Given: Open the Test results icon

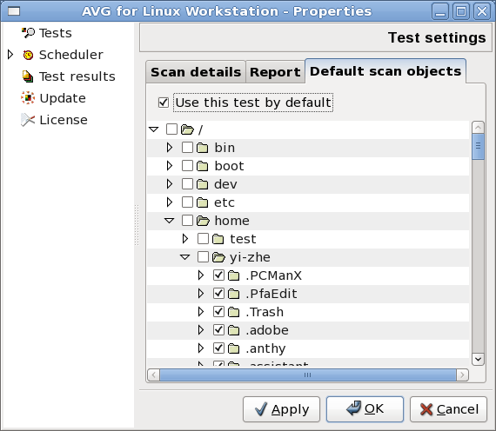Looking at the screenshot, I should [x=28, y=76].
